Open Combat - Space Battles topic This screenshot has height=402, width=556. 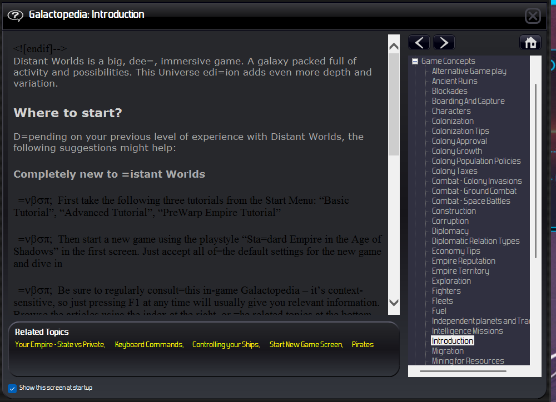[x=471, y=201]
